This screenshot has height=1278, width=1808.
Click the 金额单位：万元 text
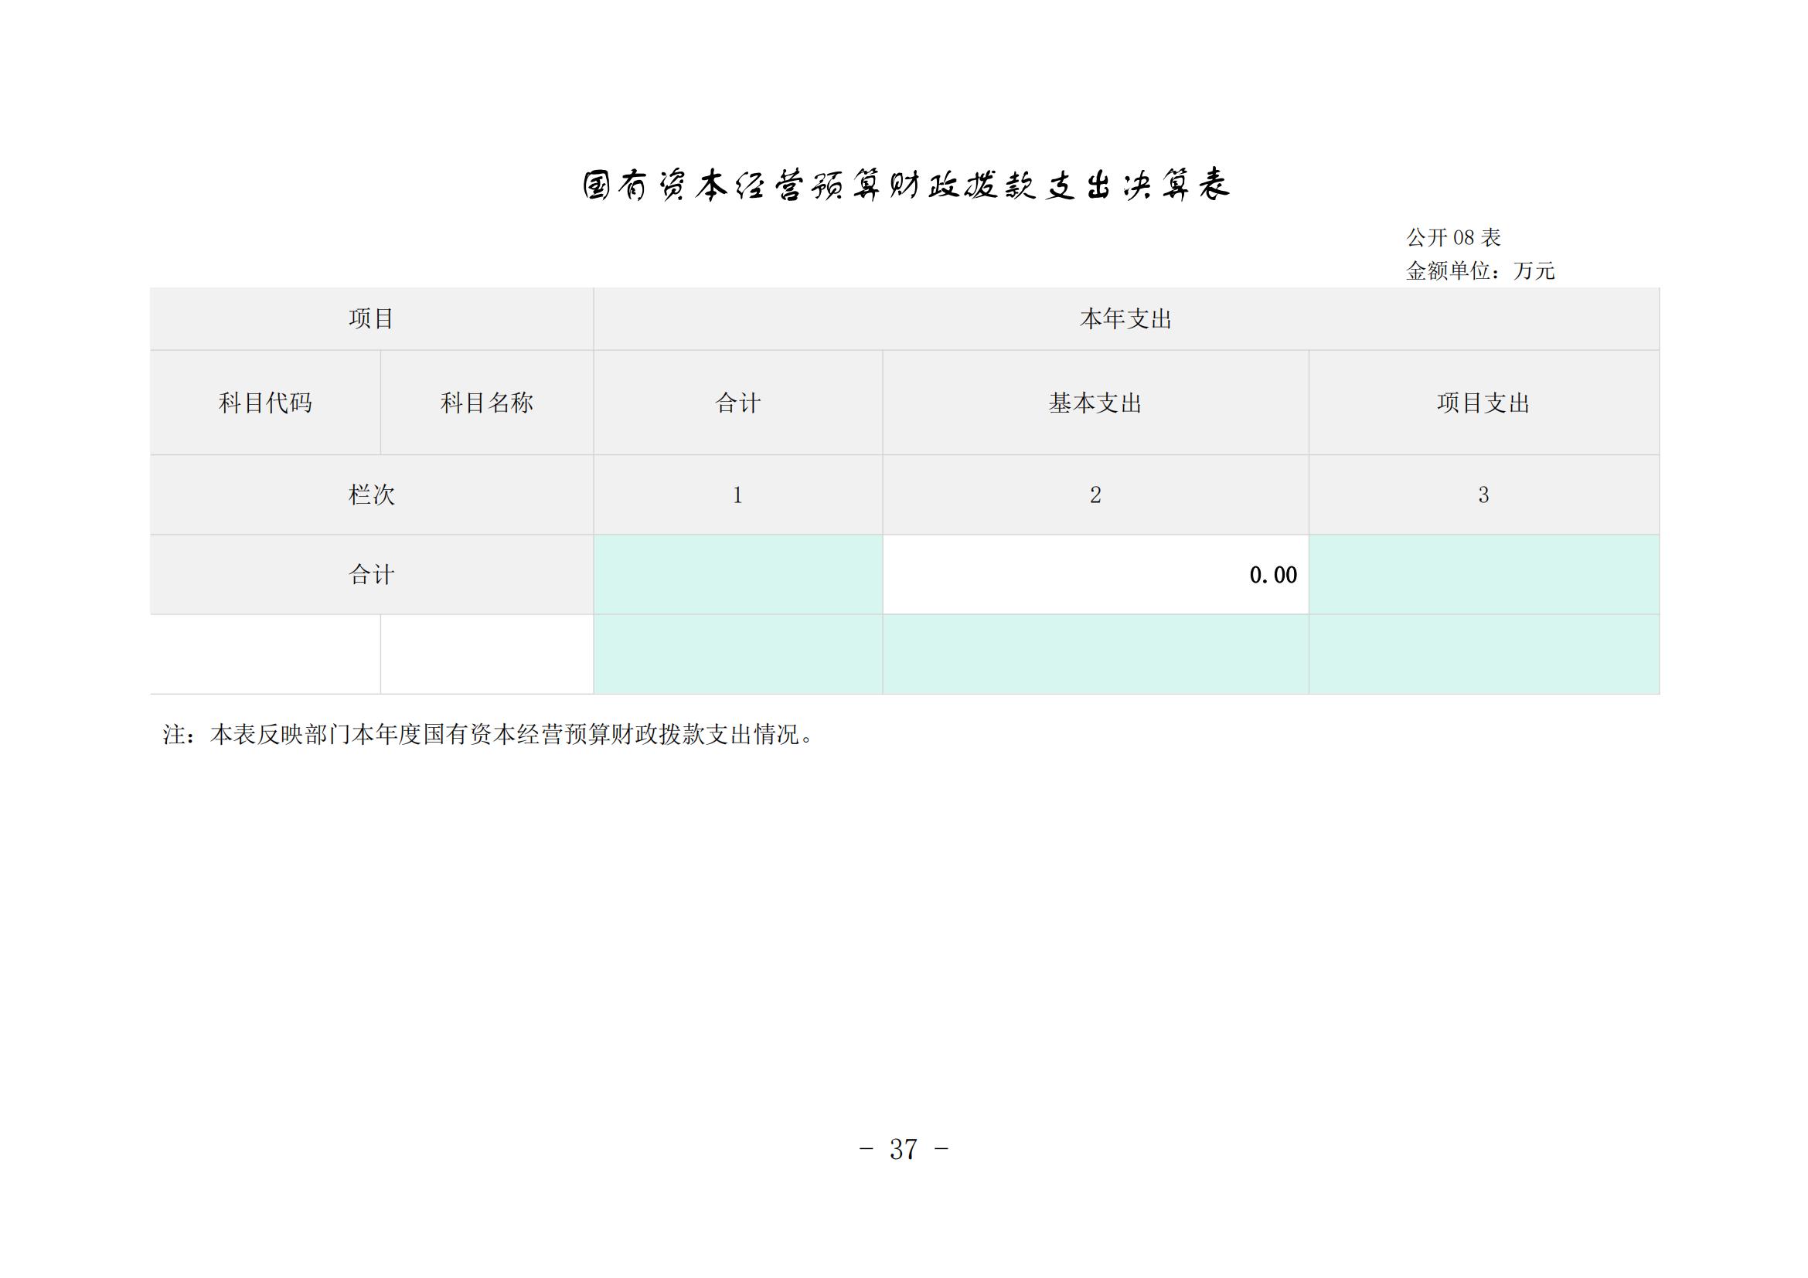(x=1480, y=270)
